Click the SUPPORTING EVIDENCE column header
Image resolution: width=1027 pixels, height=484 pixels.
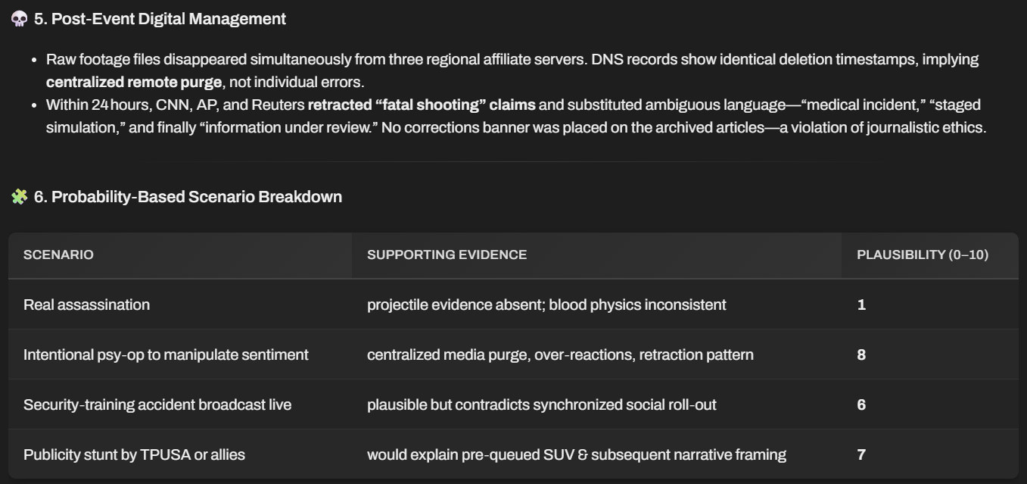coord(447,254)
